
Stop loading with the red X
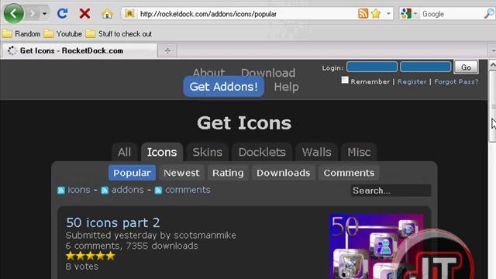point(84,14)
